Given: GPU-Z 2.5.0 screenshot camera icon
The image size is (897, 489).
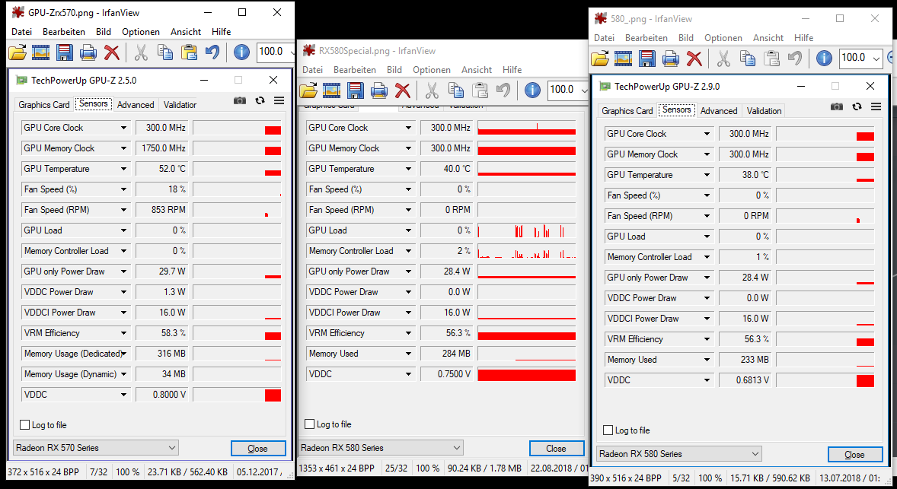Looking at the screenshot, I should (x=241, y=100).
